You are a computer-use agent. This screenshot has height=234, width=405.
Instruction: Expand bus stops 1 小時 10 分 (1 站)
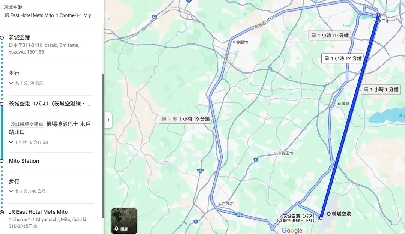(x=28, y=142)
